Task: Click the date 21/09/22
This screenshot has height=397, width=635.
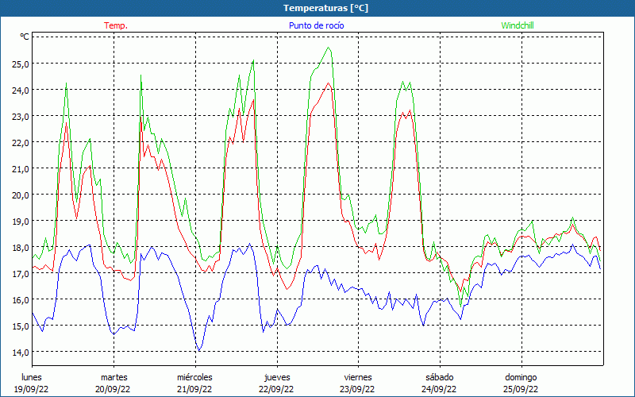Action: click(194, 389)
